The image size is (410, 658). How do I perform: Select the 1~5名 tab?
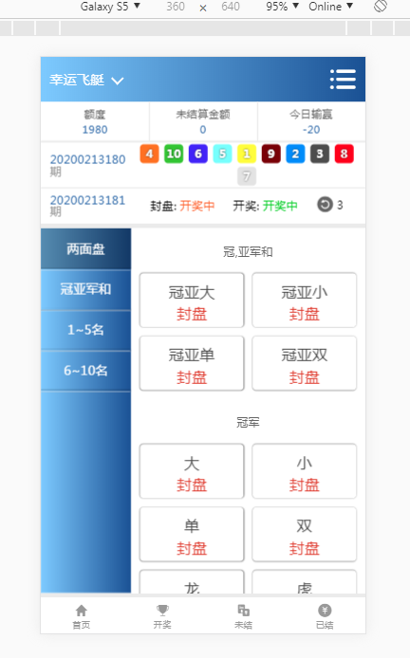coord(85,330)
